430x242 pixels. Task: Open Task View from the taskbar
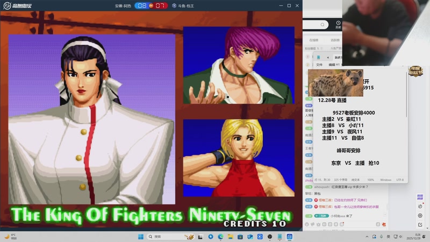(x=200, y=237)
